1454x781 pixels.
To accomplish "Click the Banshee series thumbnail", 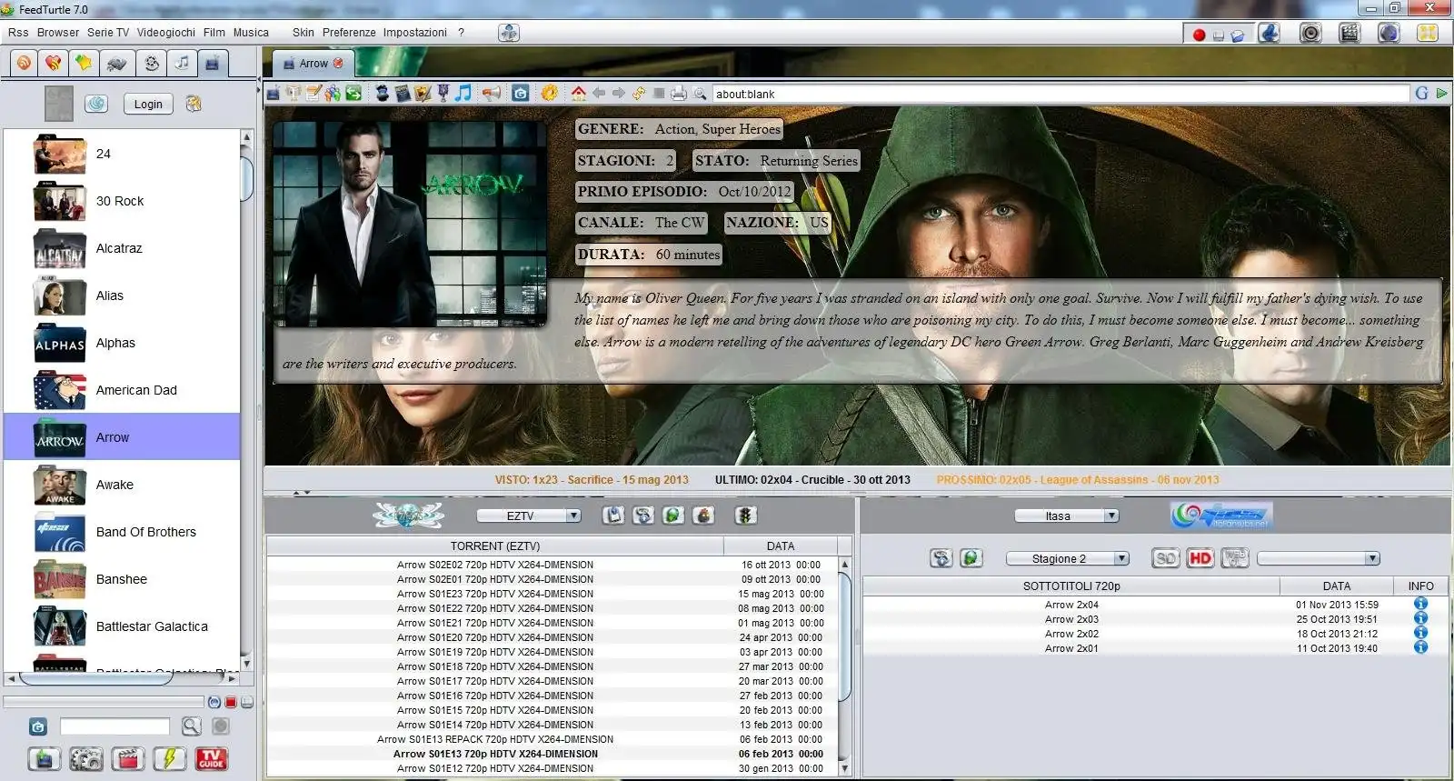I will pos(60,579).
